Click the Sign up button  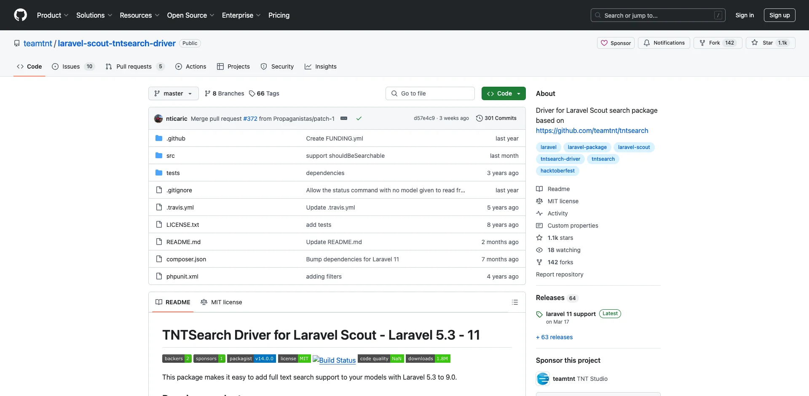point(780,15)
